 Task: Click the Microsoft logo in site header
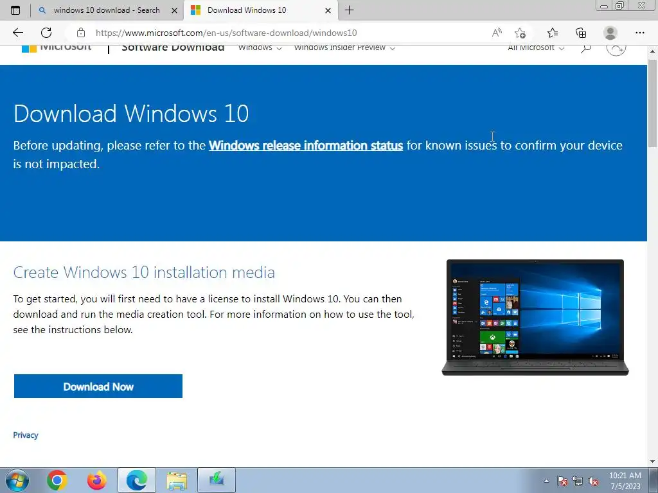(57, 48)
